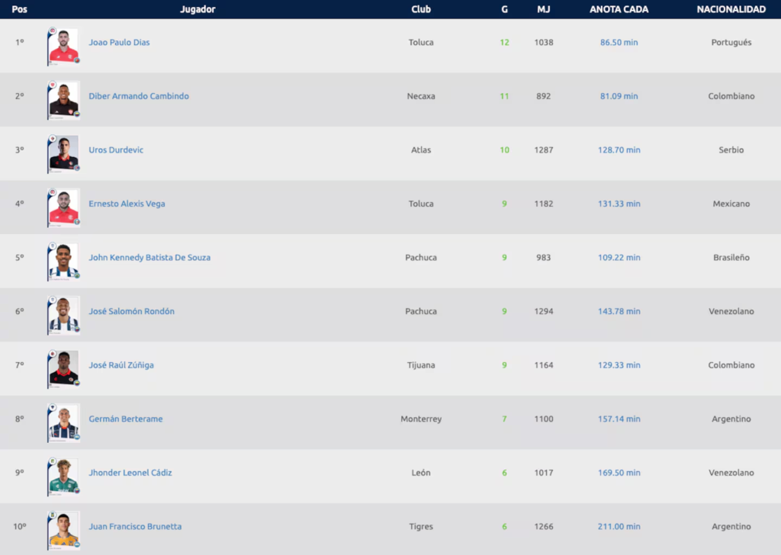The width and height of the screenshot is (781, 555).
Task: Open Joao Paulo Dias player link
Action: [119, 43]
